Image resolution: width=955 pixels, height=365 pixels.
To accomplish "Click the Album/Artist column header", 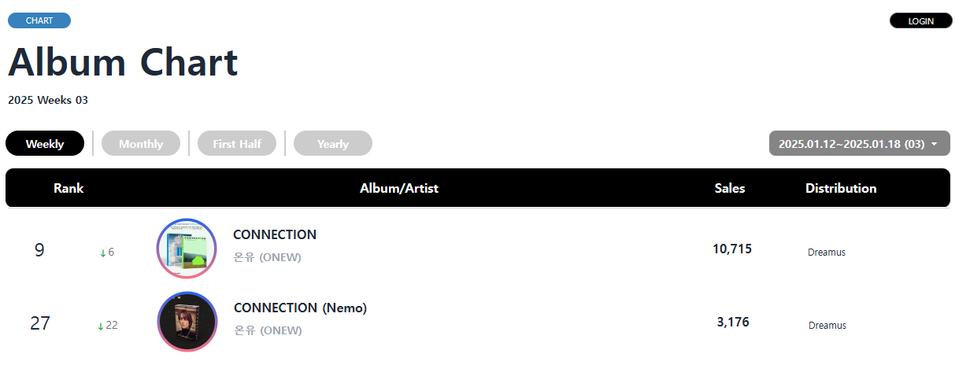I will tap(399, 188).
